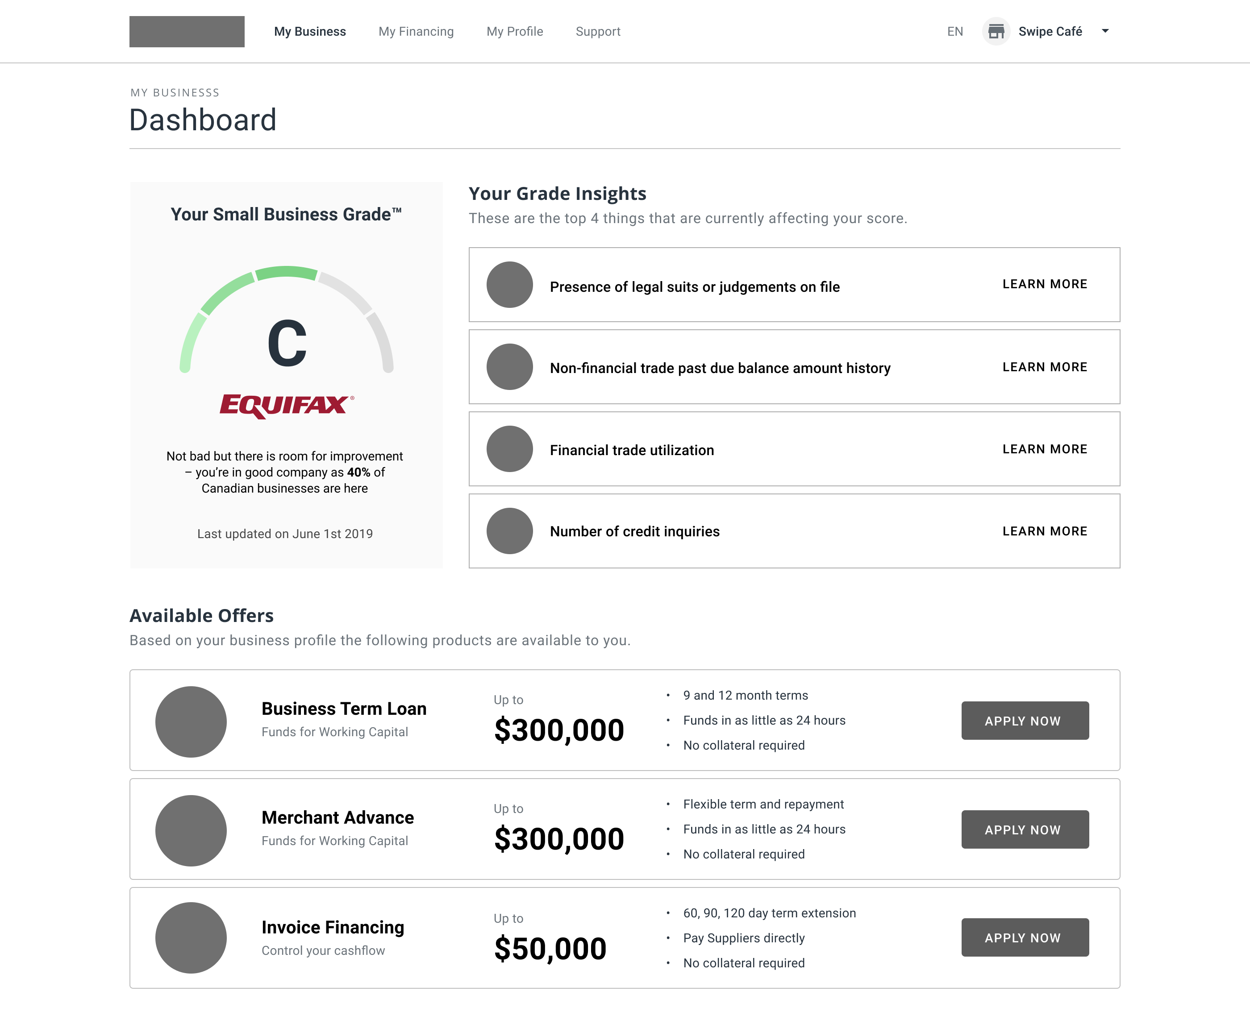Screen dimensions: 1250x1028
Task: Learn more about credit inquiries
Action: tap(1045, 531)
